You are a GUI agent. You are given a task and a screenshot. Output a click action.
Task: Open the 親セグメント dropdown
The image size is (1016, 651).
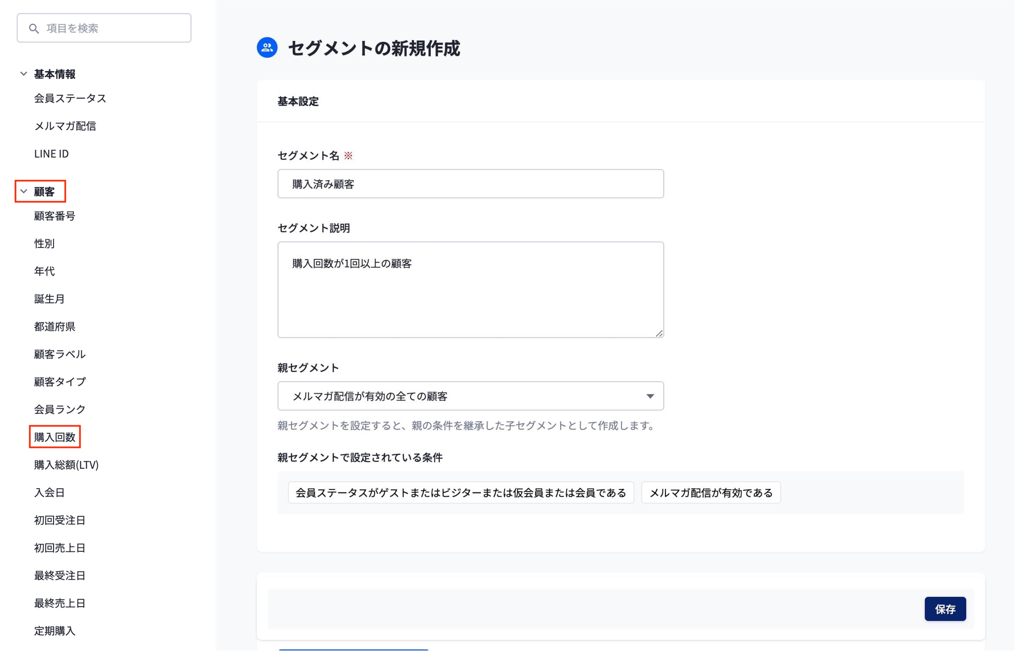pyautogui.click(x=471, y=397)
